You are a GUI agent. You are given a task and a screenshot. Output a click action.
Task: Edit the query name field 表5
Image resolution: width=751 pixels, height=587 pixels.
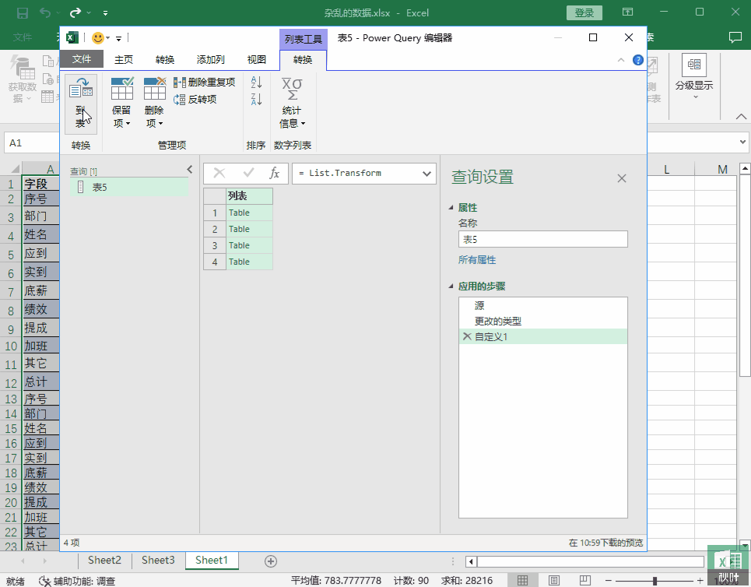point(542,239)
